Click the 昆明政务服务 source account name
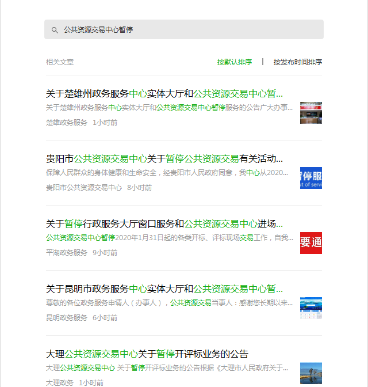The height and width of the screenshot is (387, 368). pyautogui.click(x=67, y=318)
